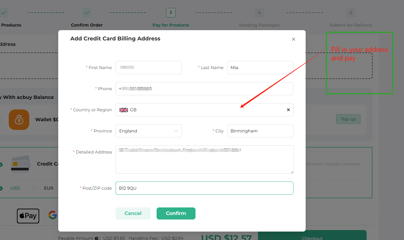Click the credit card icon
Screen dimensions: 404x240
point(20,164)
